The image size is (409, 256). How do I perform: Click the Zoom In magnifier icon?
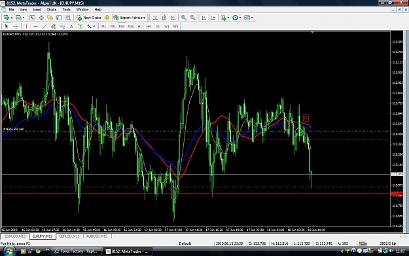(x=184, y=18)
